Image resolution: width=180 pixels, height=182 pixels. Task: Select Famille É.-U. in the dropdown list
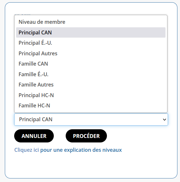point(91,74)
